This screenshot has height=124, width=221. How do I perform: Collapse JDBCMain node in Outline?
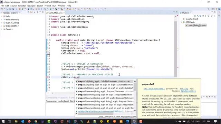[x=181, y=22]
